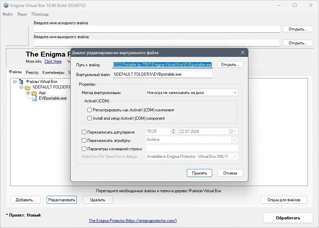This screenshot has height=228, width=319.
Task: Click the Путь к файлу input field
Action: pos(162,65)
